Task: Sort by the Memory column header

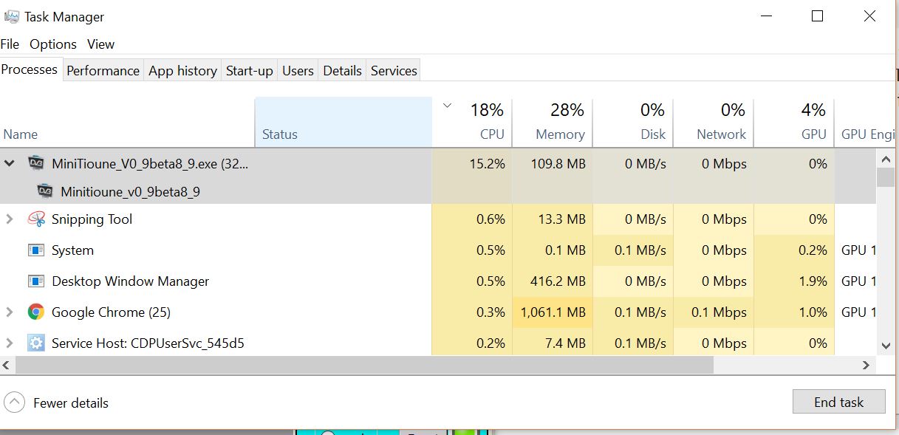Action: (552, 123)
